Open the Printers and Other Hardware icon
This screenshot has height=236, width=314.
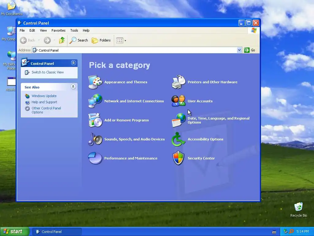coord(179,82)
